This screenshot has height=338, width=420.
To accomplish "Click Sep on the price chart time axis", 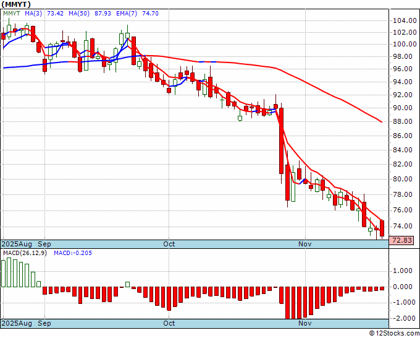I will [x=44, y=244].
